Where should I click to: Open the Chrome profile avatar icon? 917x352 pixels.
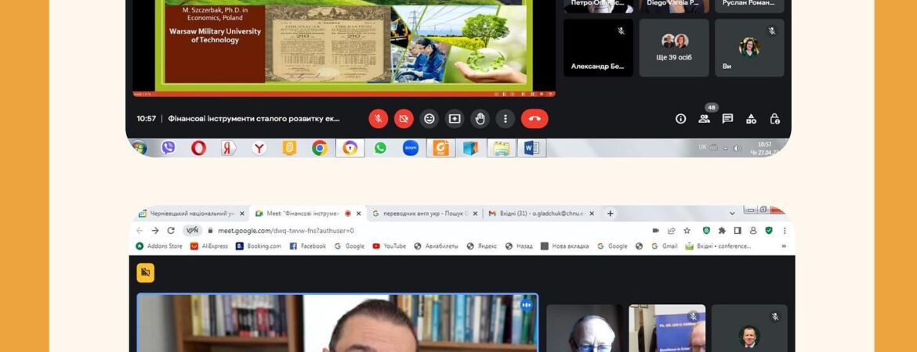(x=753, y=231)
